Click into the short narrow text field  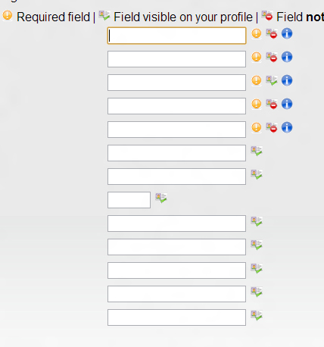(x=129, y=200)
